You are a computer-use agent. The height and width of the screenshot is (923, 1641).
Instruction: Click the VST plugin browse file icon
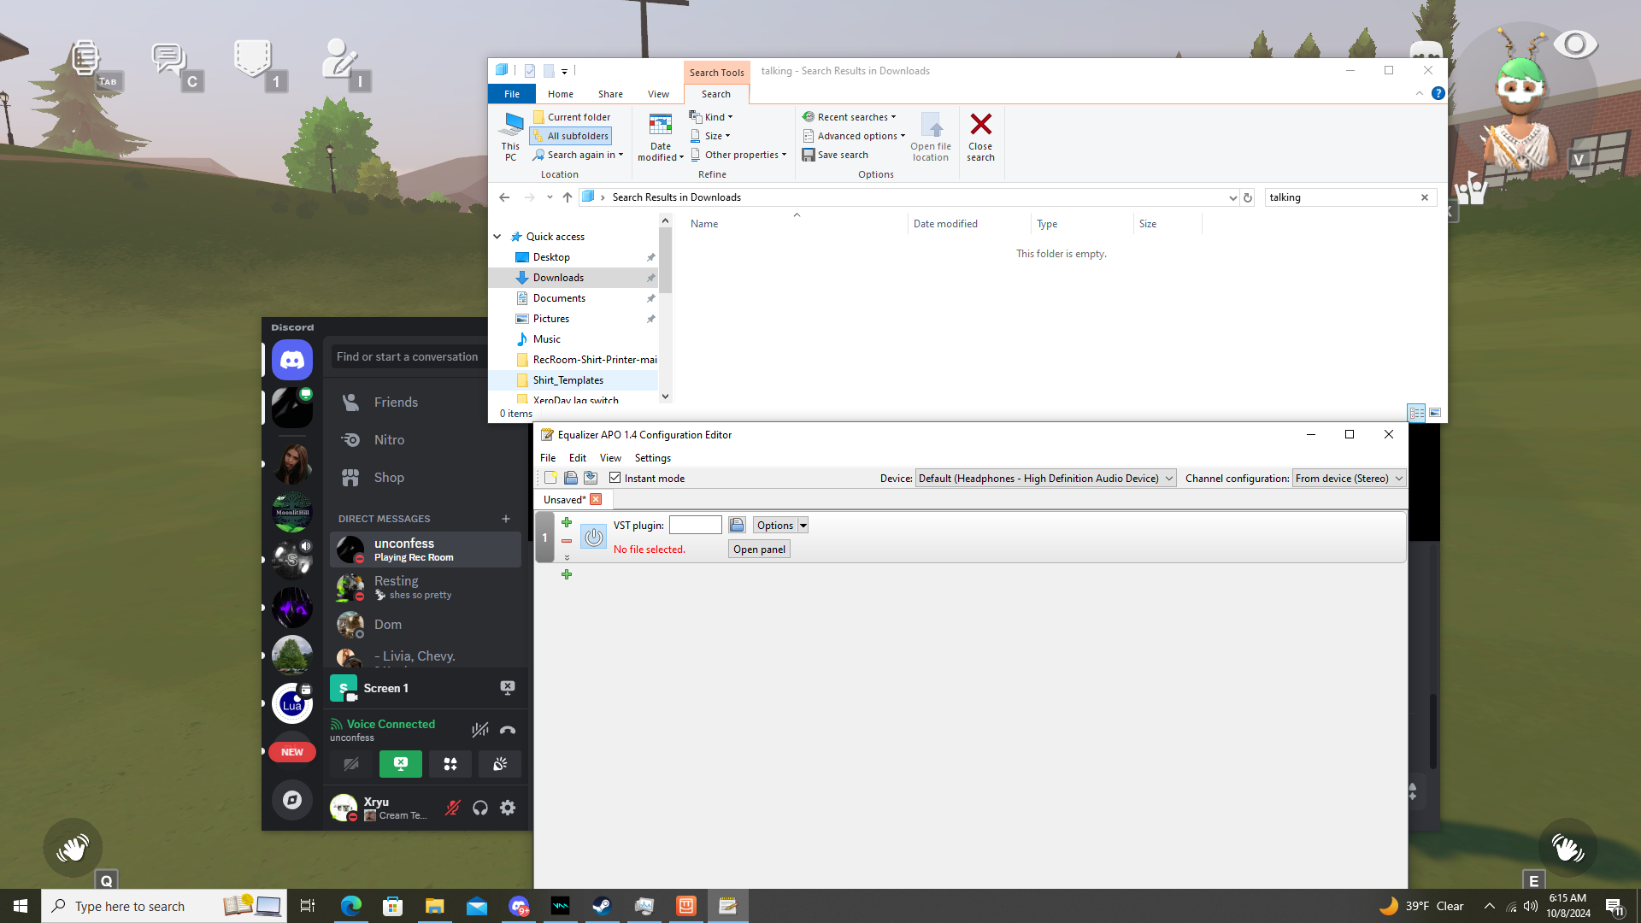[x=737, y=525]
